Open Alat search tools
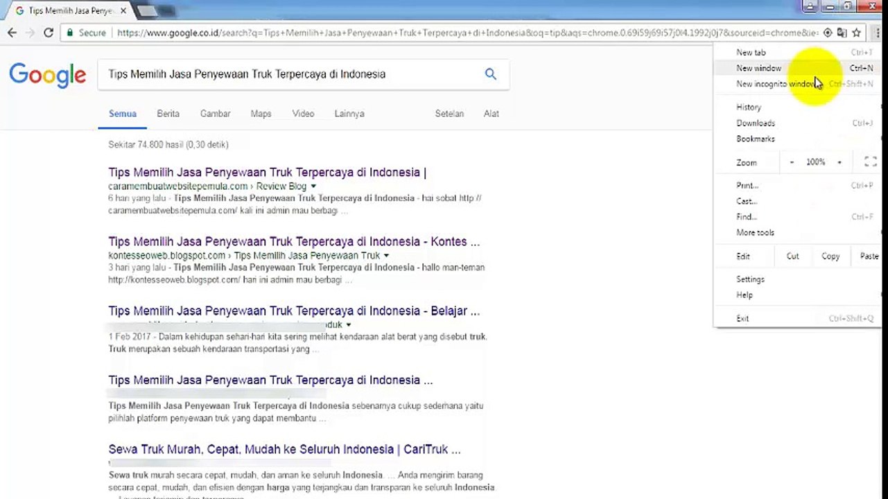This screenshot has height=499, width=888. coord(491,114)
